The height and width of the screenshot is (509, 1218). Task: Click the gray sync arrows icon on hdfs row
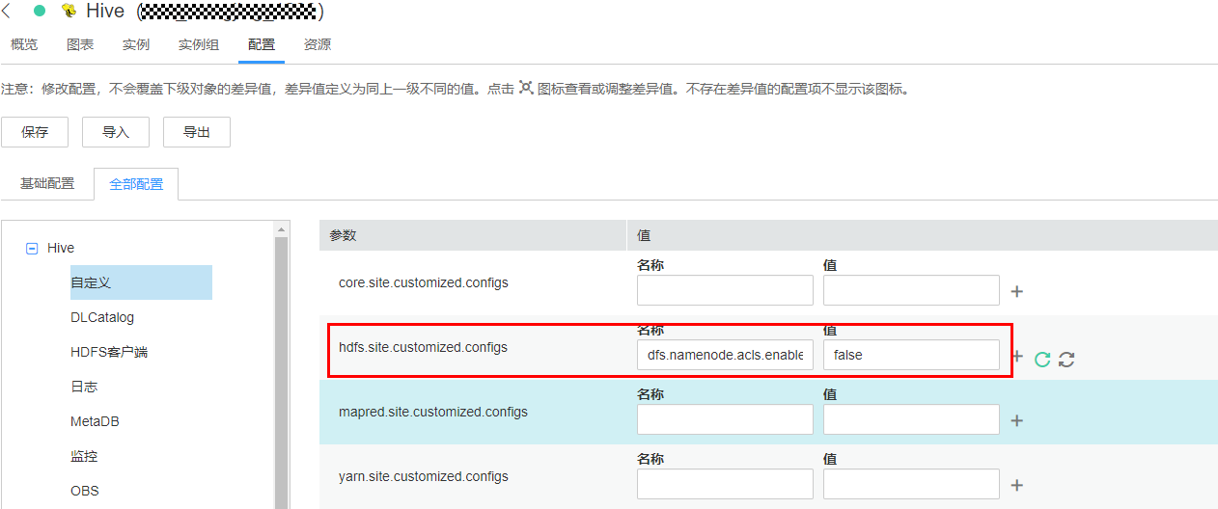(x=1066, y=360)
